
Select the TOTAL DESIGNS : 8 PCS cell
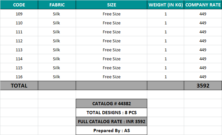coord(111,113)
